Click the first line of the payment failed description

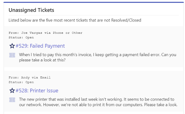pyautogui.click(x=97, y=55)
